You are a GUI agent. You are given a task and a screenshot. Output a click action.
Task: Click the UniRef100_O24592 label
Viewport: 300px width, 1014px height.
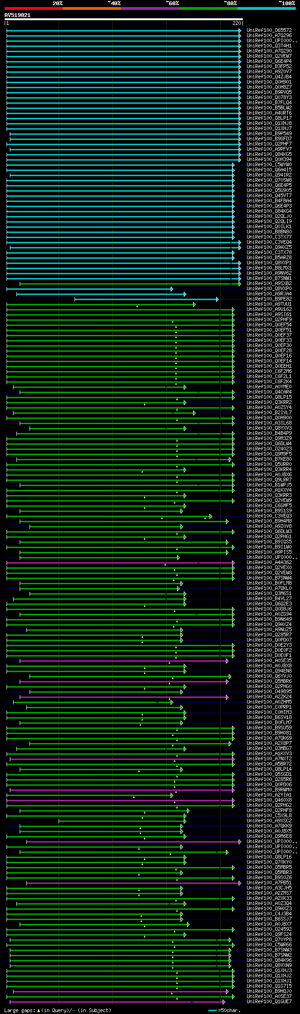(x=269, y=929)
